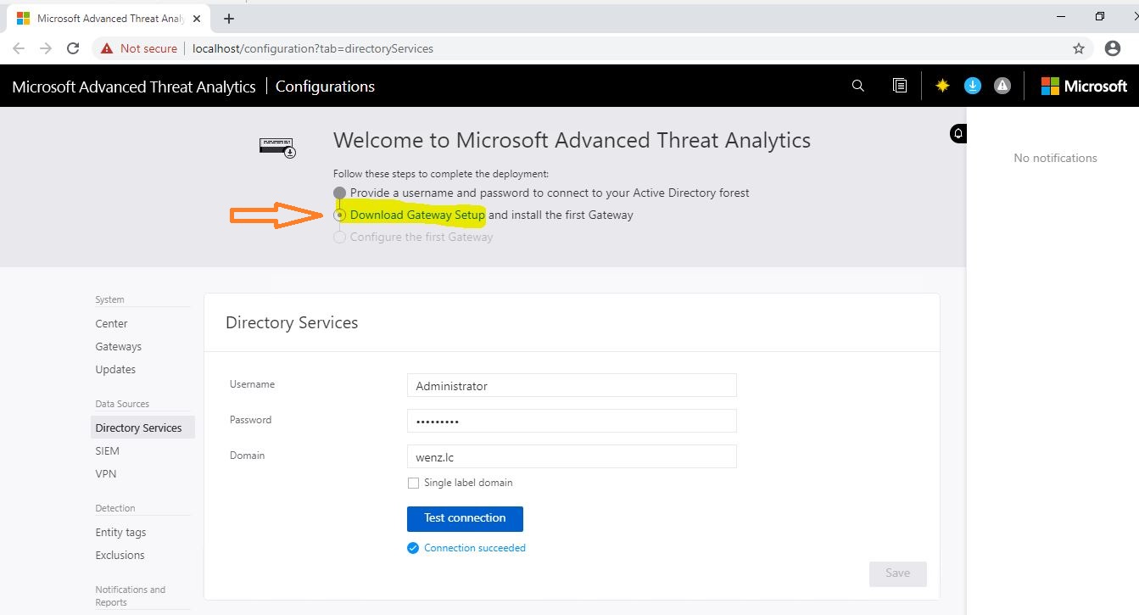The height and width of the screenshot is (615, 1139).
Task: Click the Domain input field
Action: [x=572, y=456]
